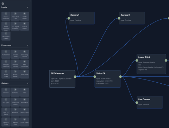169x128 pixels.
Task: Collapse the Inputs section chevron
Action: [x=28, y=7]
